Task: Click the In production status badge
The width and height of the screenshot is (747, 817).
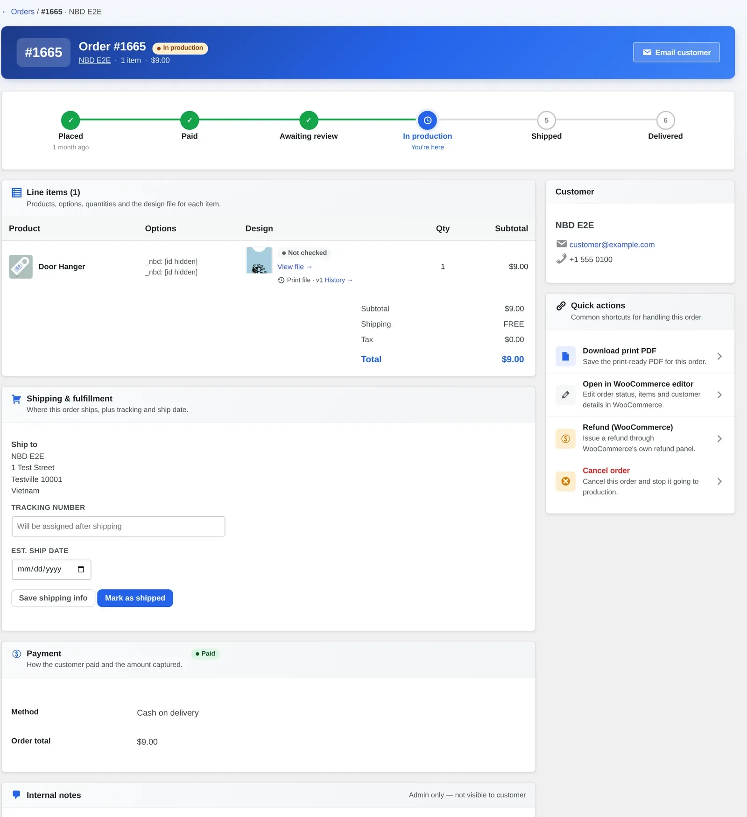Action: click(180, 48)
